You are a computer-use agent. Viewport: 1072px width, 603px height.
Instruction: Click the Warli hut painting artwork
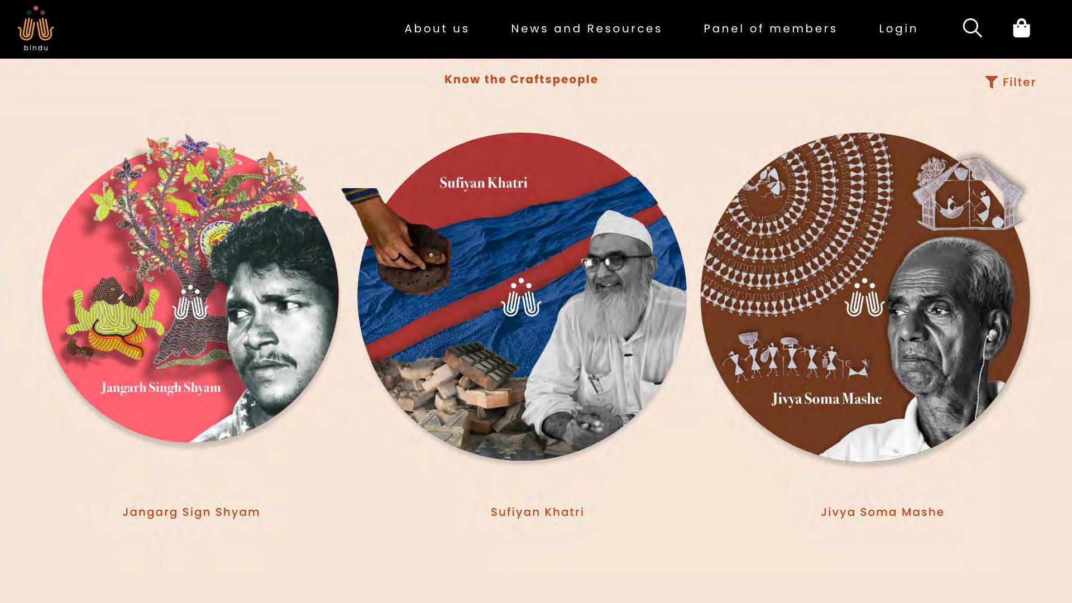(969, 193)
